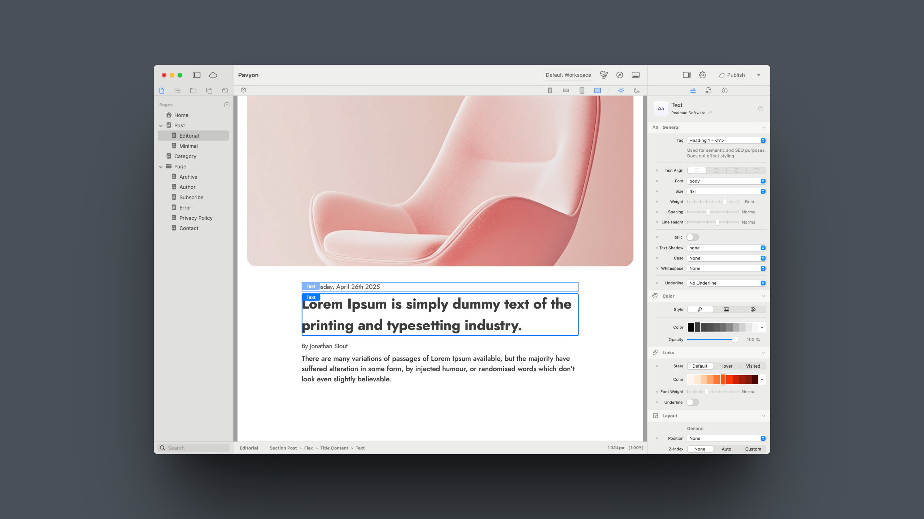Enable dark mode preview

(x=637, y=90)
